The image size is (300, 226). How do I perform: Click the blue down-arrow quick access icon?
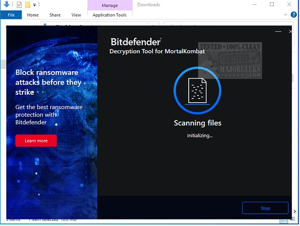6,5
